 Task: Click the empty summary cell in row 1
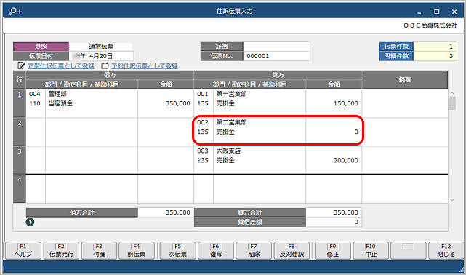405,103
